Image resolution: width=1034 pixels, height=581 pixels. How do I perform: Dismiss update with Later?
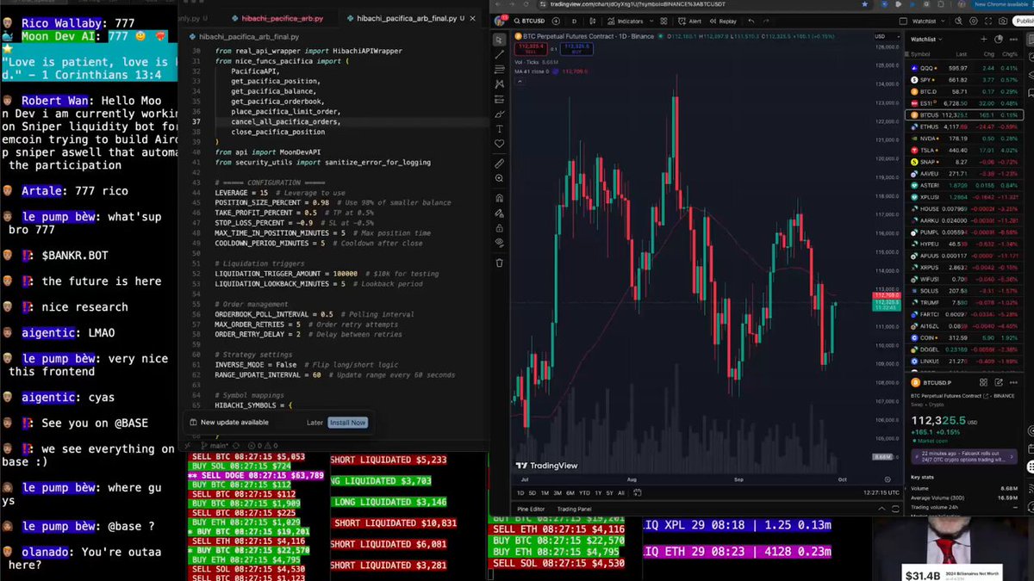click(315, 423)
